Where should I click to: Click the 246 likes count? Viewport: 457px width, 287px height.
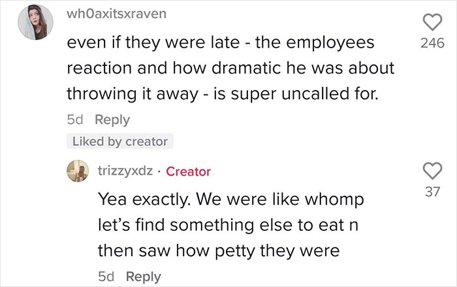click(x=432, y=44)
